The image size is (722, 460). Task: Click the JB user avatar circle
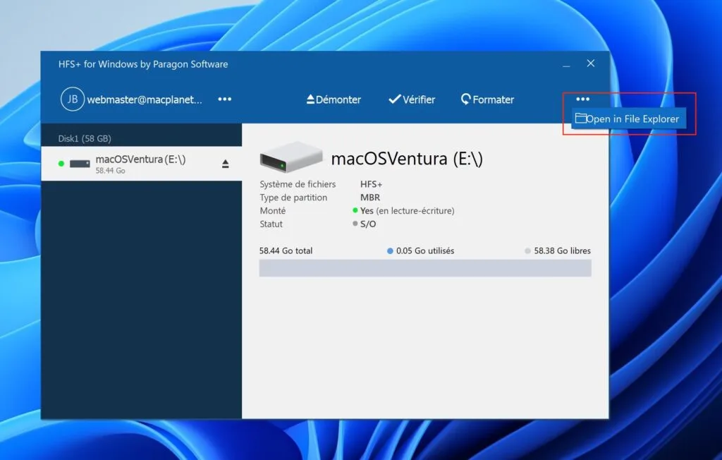71,99
